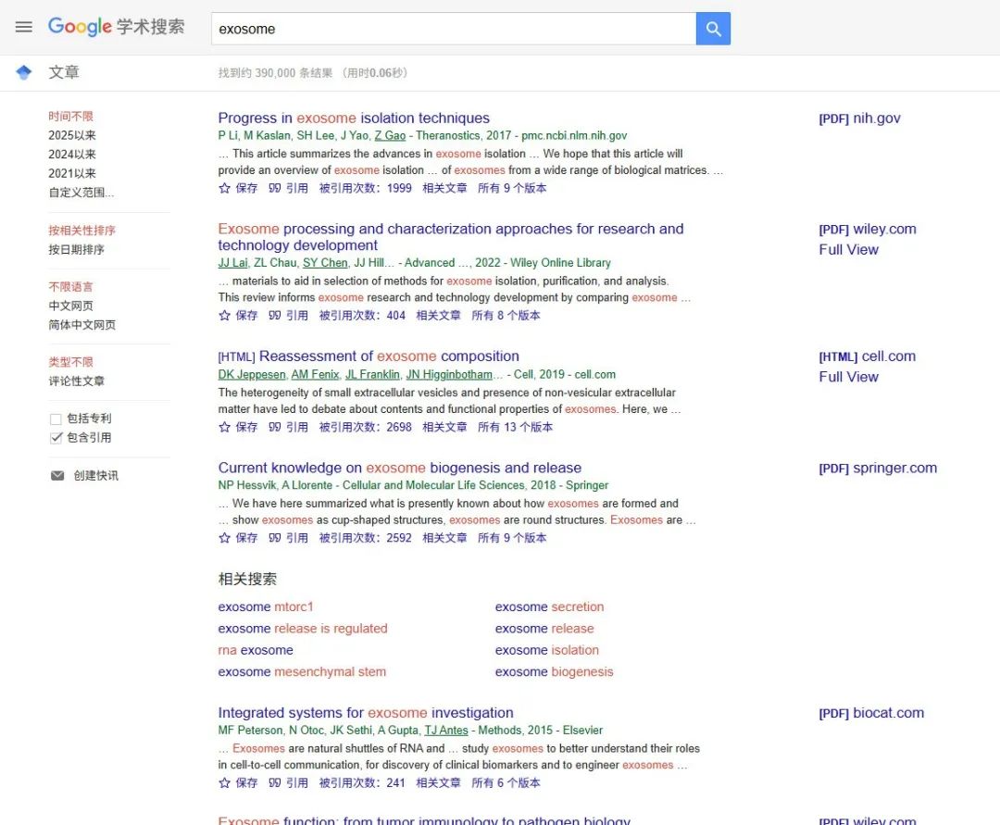Open 所有 13 个版本 link
1000x825 pixels.
point(516,427)
